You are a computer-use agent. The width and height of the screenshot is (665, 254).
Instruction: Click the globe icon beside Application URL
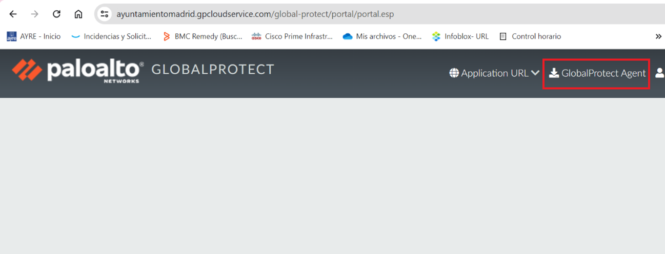pos(454,73)
